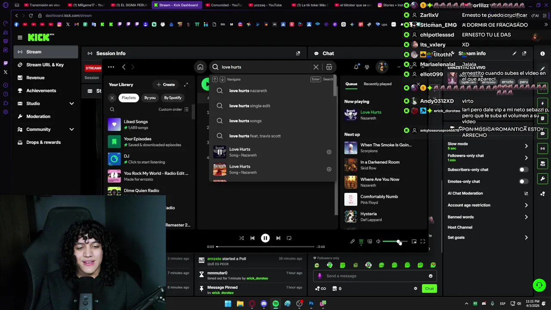551x310 pixels.
Task: Open emoji picker in message box
Action: (430, 276)
